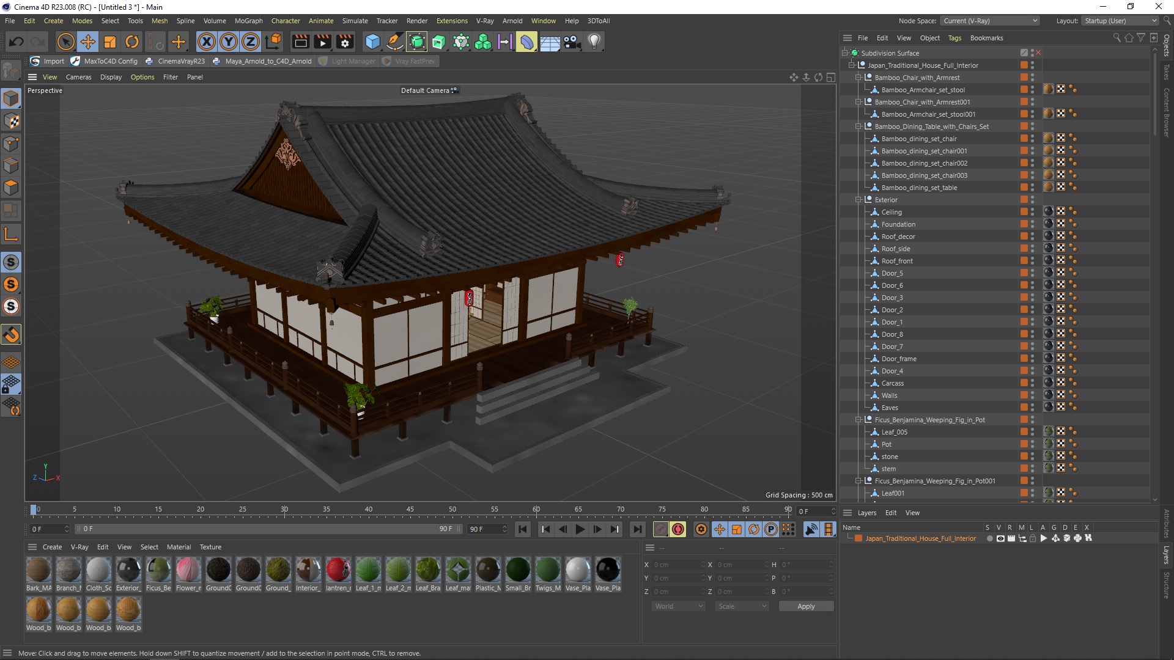Click the Object Manager search icon
Screen dimensions: 1174x660
pos(1117,38)
